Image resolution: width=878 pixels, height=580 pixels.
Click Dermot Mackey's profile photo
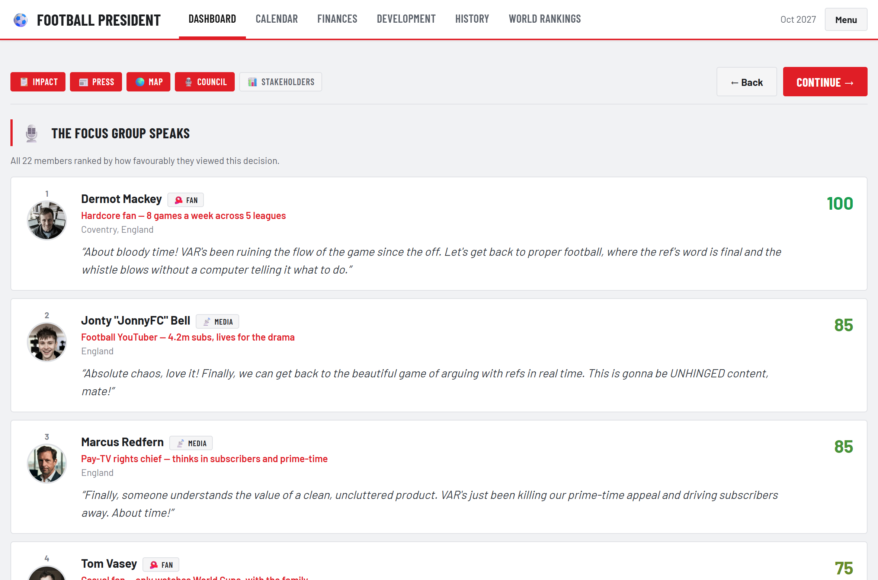[x=47, y=220]
